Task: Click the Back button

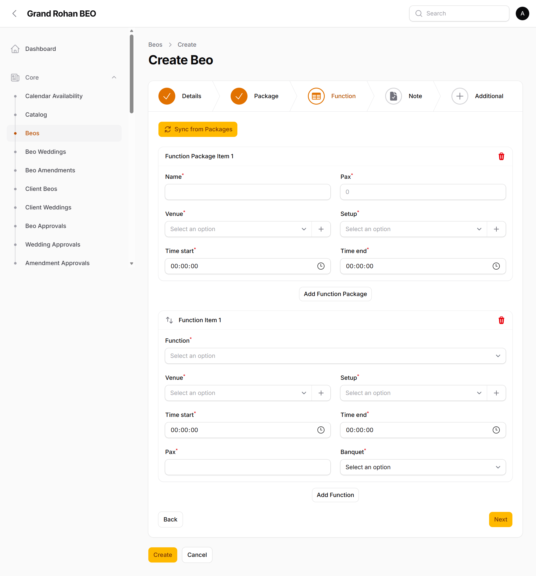Action: [170, 519]
